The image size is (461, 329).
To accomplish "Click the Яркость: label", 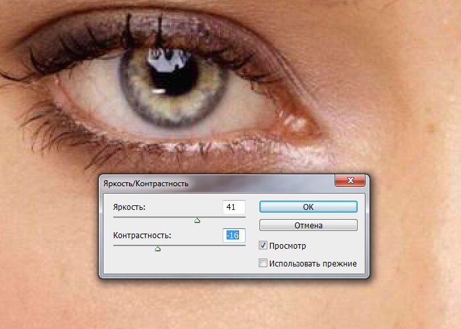I will (129, 207).
